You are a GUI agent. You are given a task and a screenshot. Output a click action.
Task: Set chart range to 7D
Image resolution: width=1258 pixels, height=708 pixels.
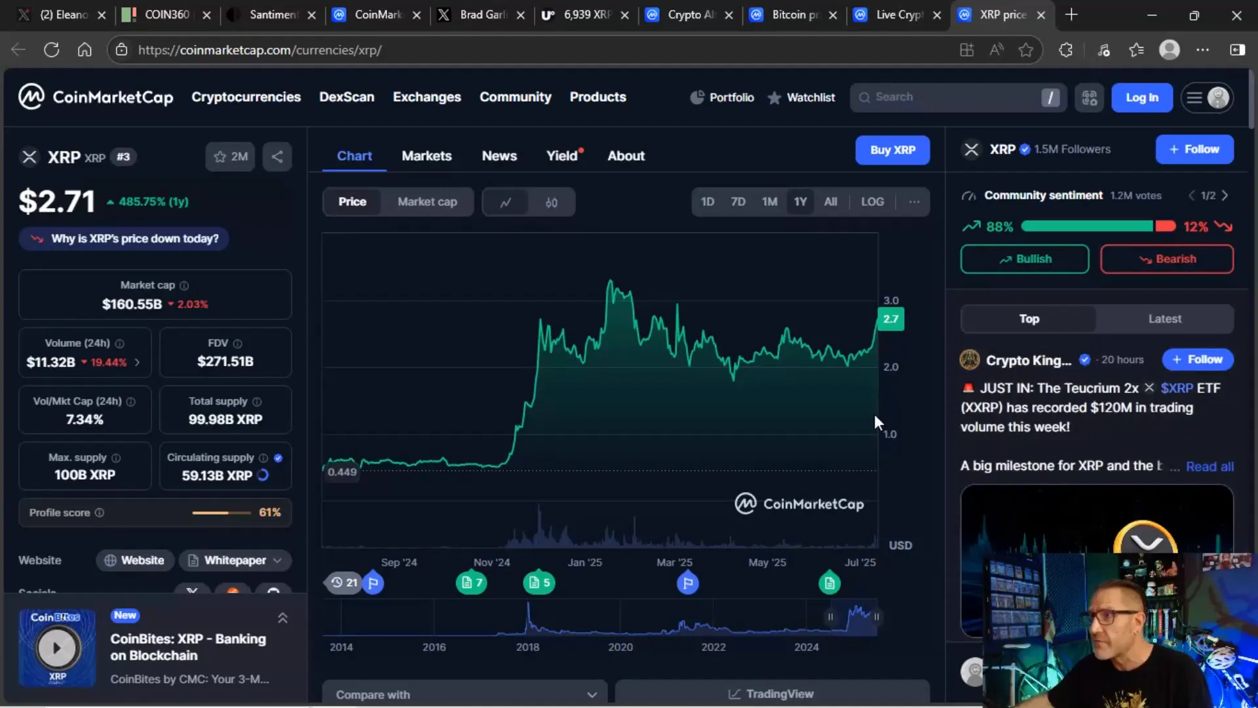[x=738, y=202]
